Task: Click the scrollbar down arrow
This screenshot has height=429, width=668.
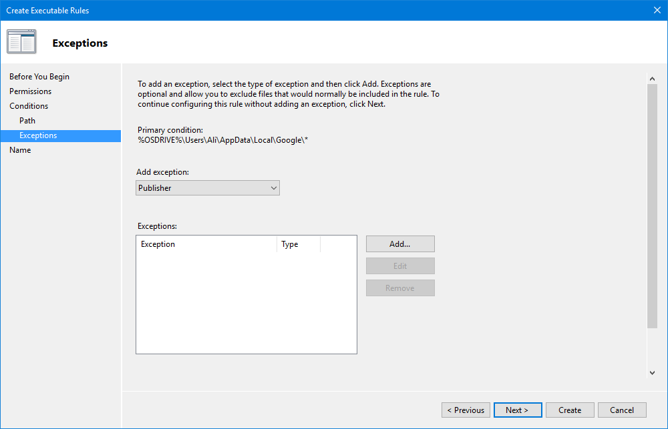Action: (x=652, y=373)
